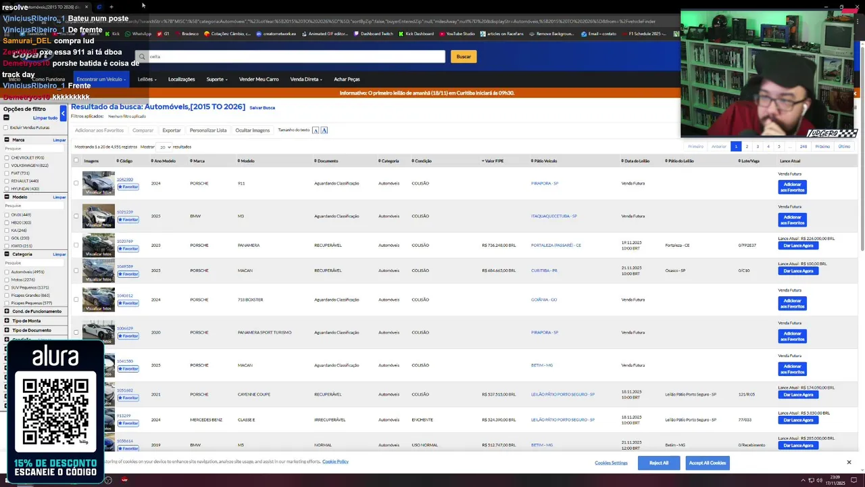Go to Localizações in the nav bar
The width and height of the screenshot is (865, 487).
[181, 79]
